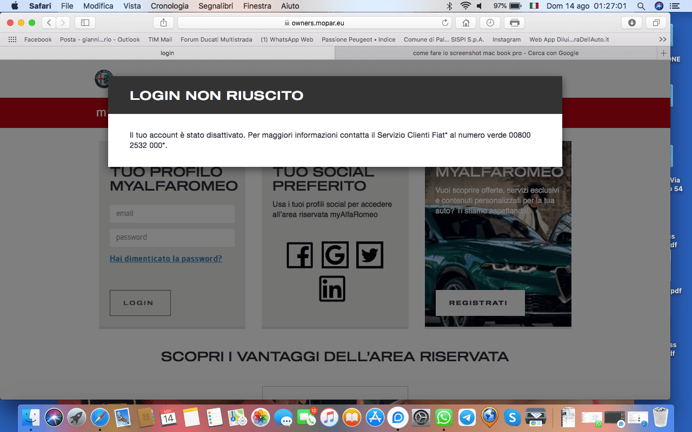The height and width of the screenshot is (432, 692).
Task: Open the Finestra menu
Action: tap(257, 6)
